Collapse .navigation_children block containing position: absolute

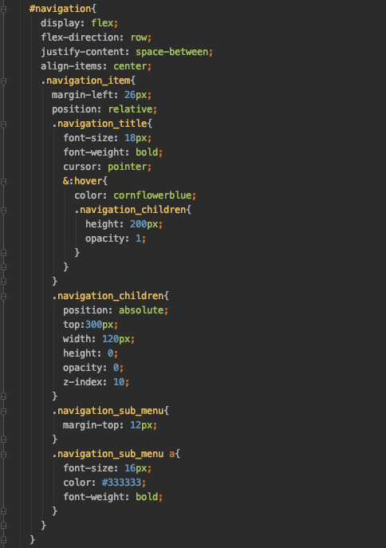pyautogui.click(x=3, y=297)
